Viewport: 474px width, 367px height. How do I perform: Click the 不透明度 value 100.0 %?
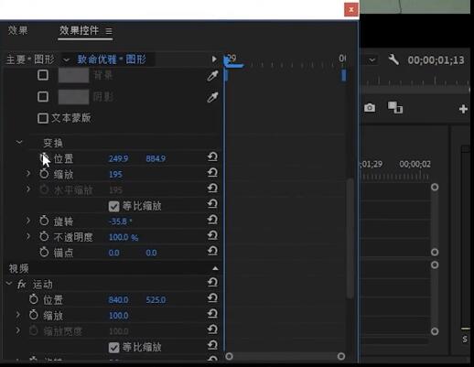pos(124,237)
